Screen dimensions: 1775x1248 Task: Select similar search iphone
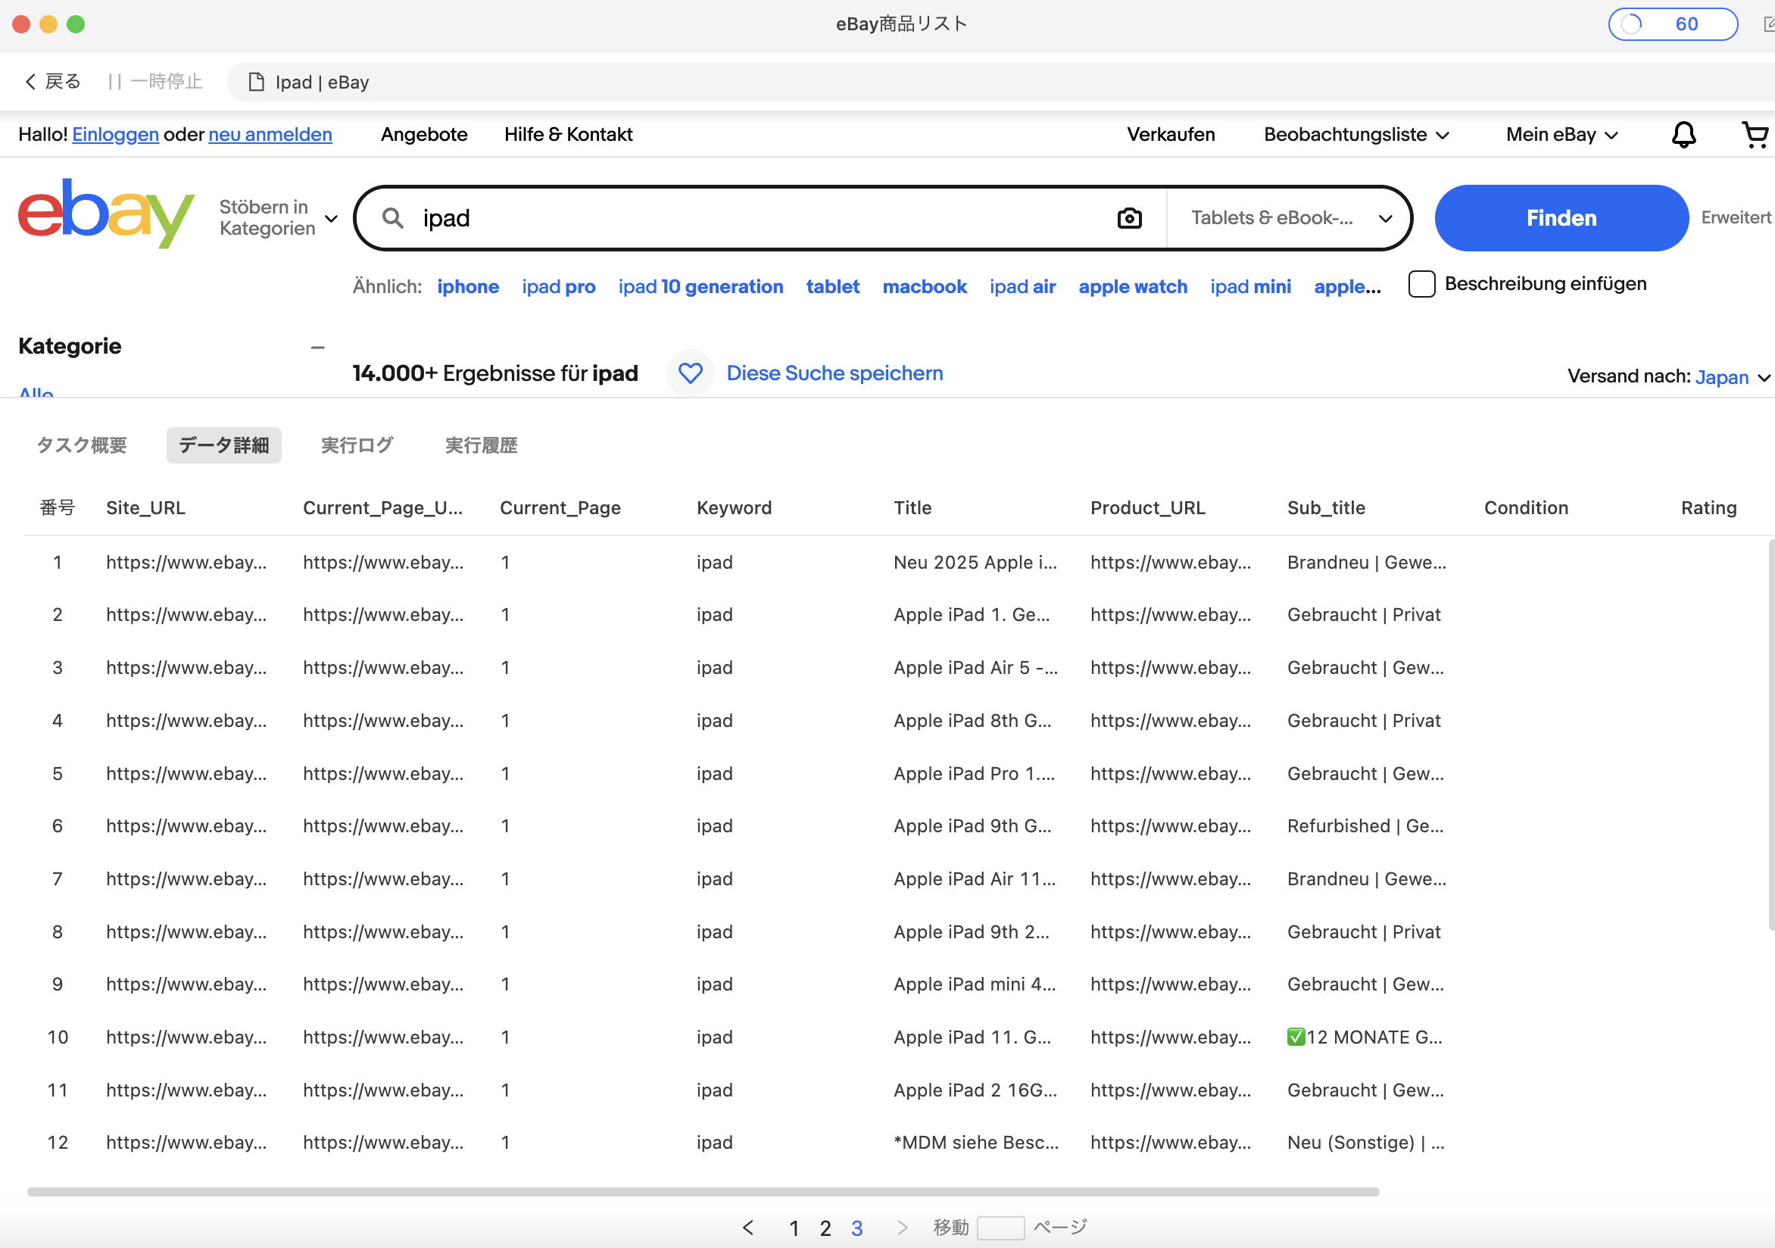point(468,287)
